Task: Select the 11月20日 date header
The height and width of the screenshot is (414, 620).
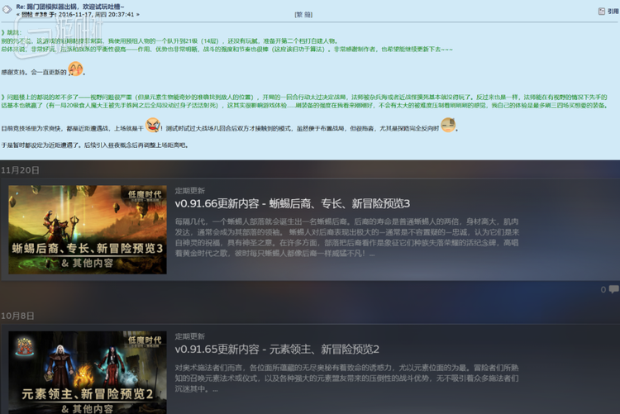Action: (x=20, y=169)
